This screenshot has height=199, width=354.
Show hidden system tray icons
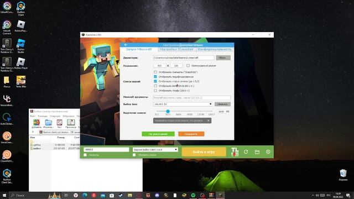[313, 195]
